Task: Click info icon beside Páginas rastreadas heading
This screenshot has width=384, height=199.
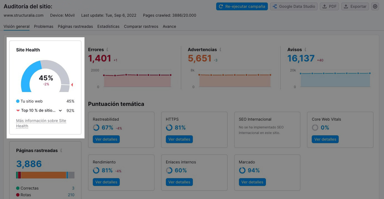Action: pyautogui.click(x=61, y=150)
